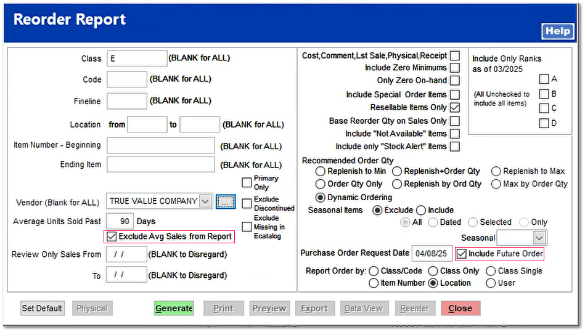Toggle Include Zero Minimums checkbox
Viewport: 585px width, 332px height.
point(455,68)
